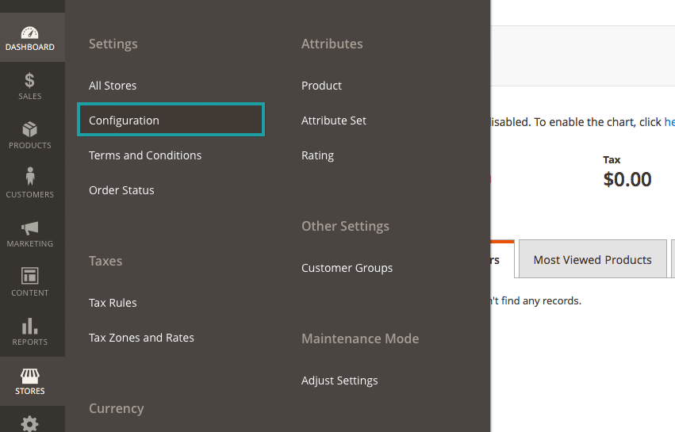The height and width of the screenshot is (432, 675).
Task: Click the chart enable link
Action: [669, 122]
